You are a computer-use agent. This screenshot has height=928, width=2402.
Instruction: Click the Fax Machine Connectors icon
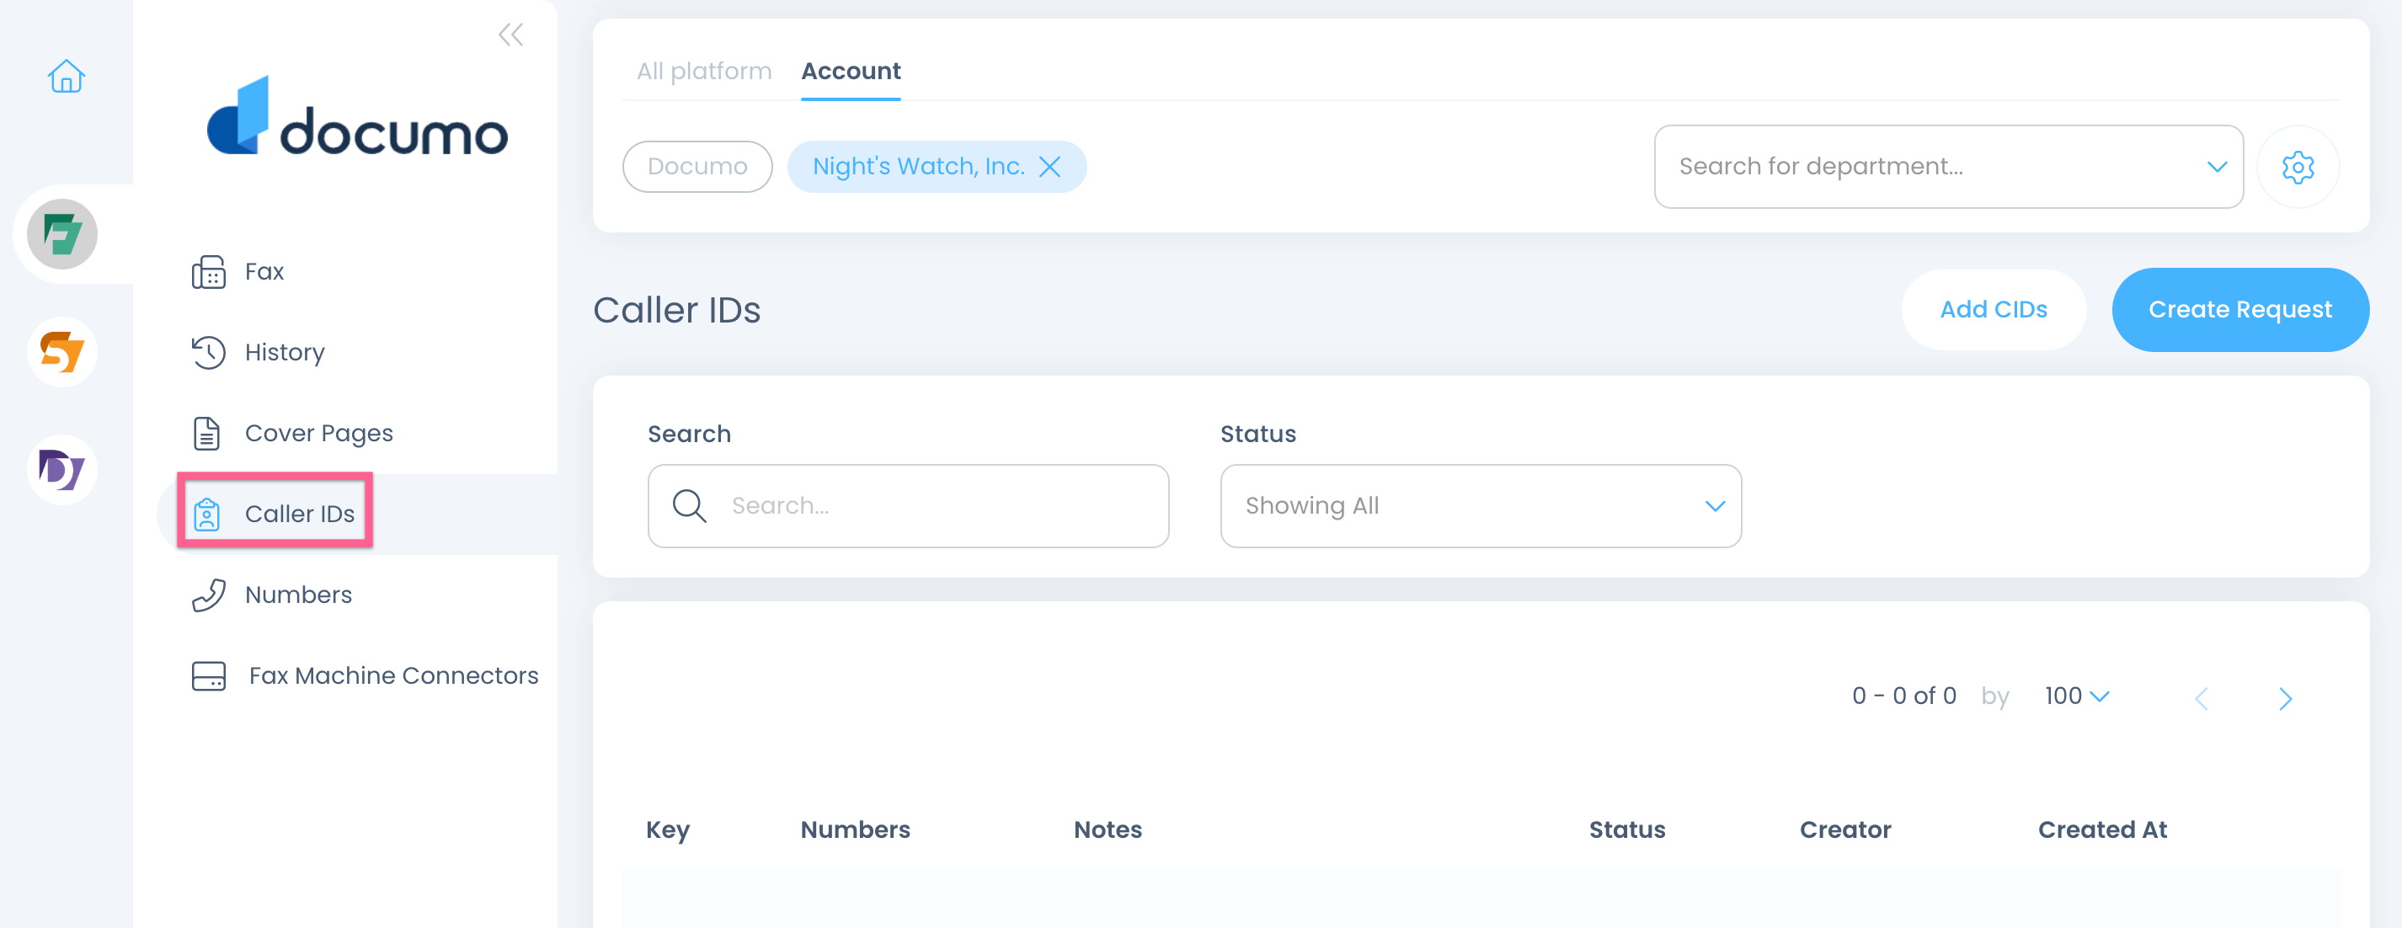(209, 675)
